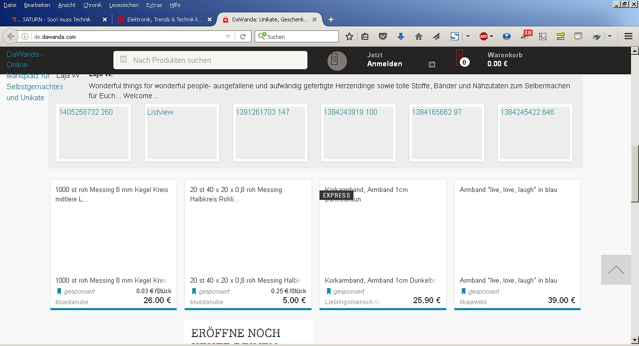Reload the page with the refresh icon

tap(243, 36)
